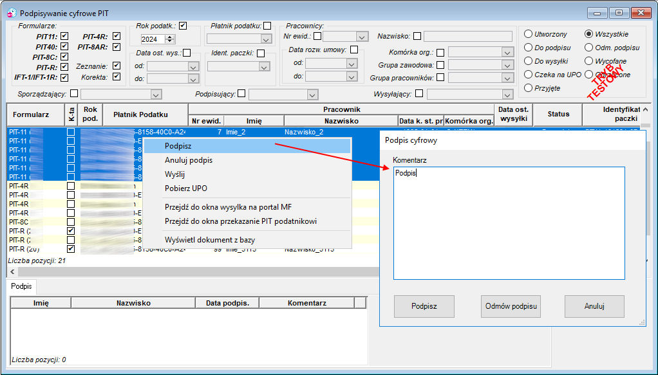Check the Nr ewid. checkbox
Viewport: 658px width, 375px height.
pyautogui.click(x=317, y=36)
